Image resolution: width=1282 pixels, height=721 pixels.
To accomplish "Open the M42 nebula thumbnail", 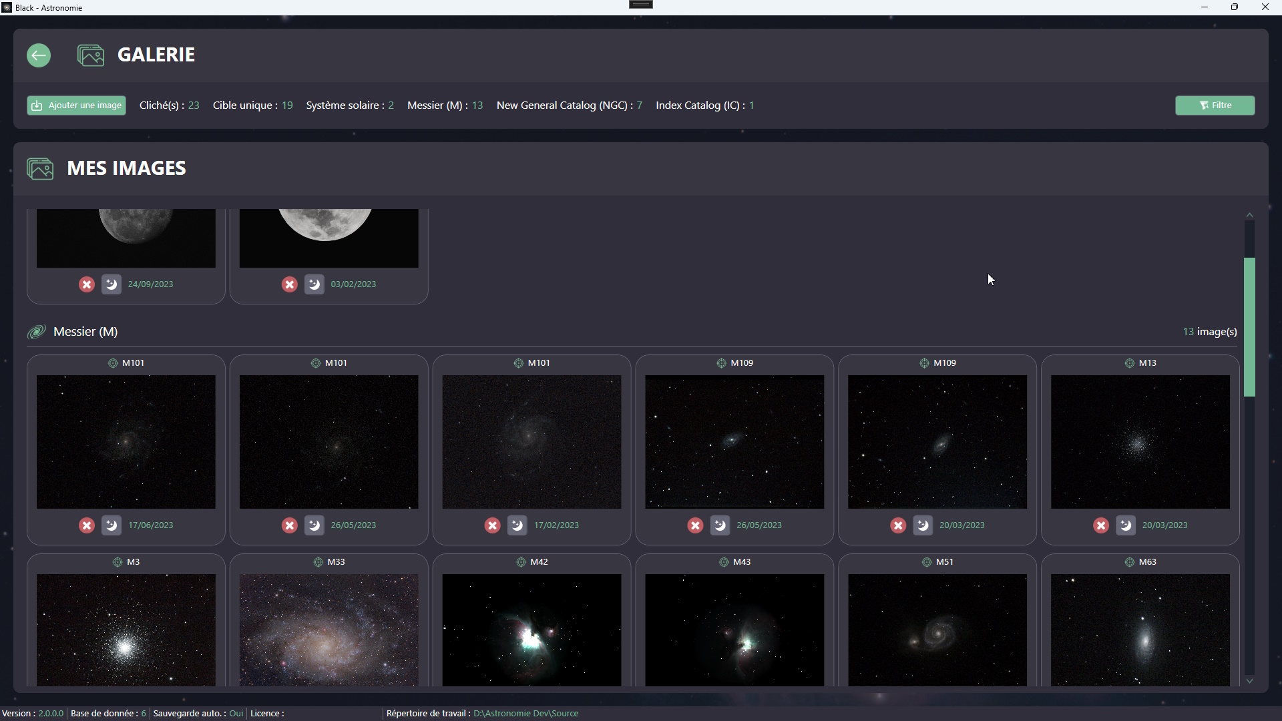I will click(531, 629).
